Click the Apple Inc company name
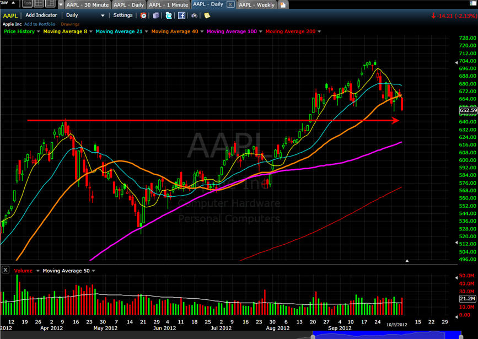 coord(12,24)
